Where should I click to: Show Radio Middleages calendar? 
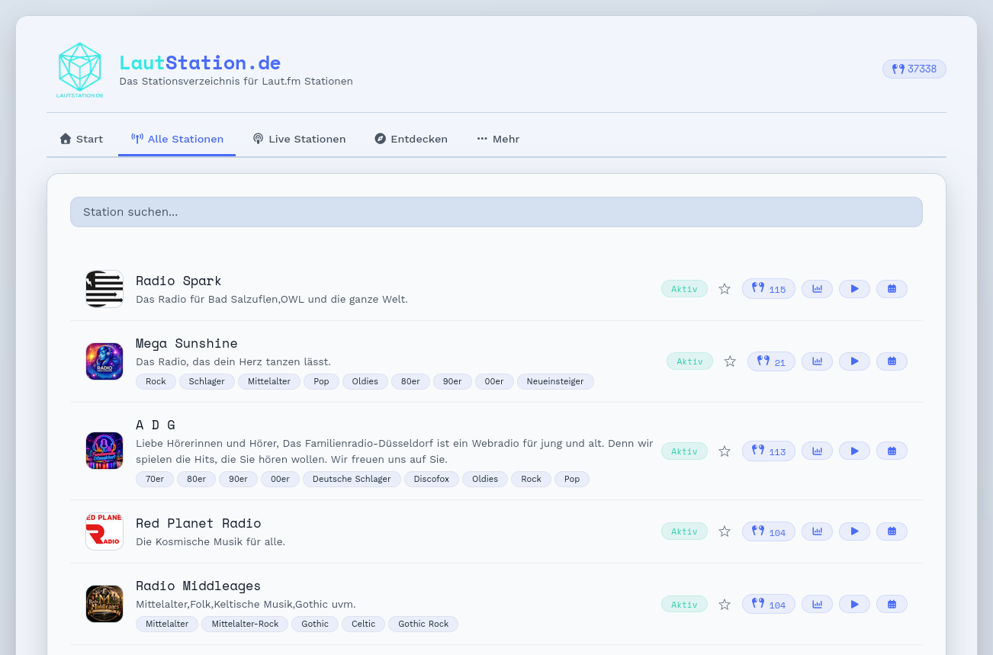(892, 605)
